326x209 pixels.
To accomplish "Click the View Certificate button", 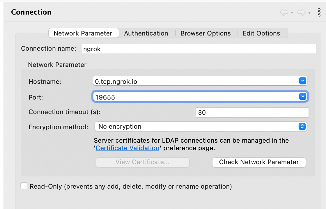I will pos(143,162).
